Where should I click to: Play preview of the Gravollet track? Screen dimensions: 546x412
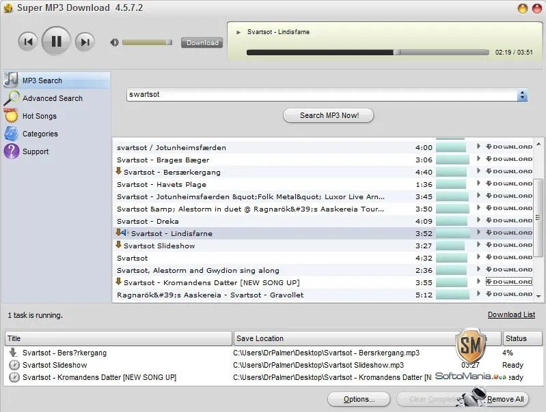pyautogui.click(x=479, y=294)
